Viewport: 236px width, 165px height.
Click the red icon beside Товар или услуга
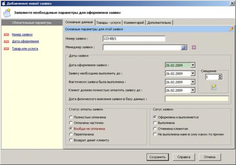pos(6,49)
